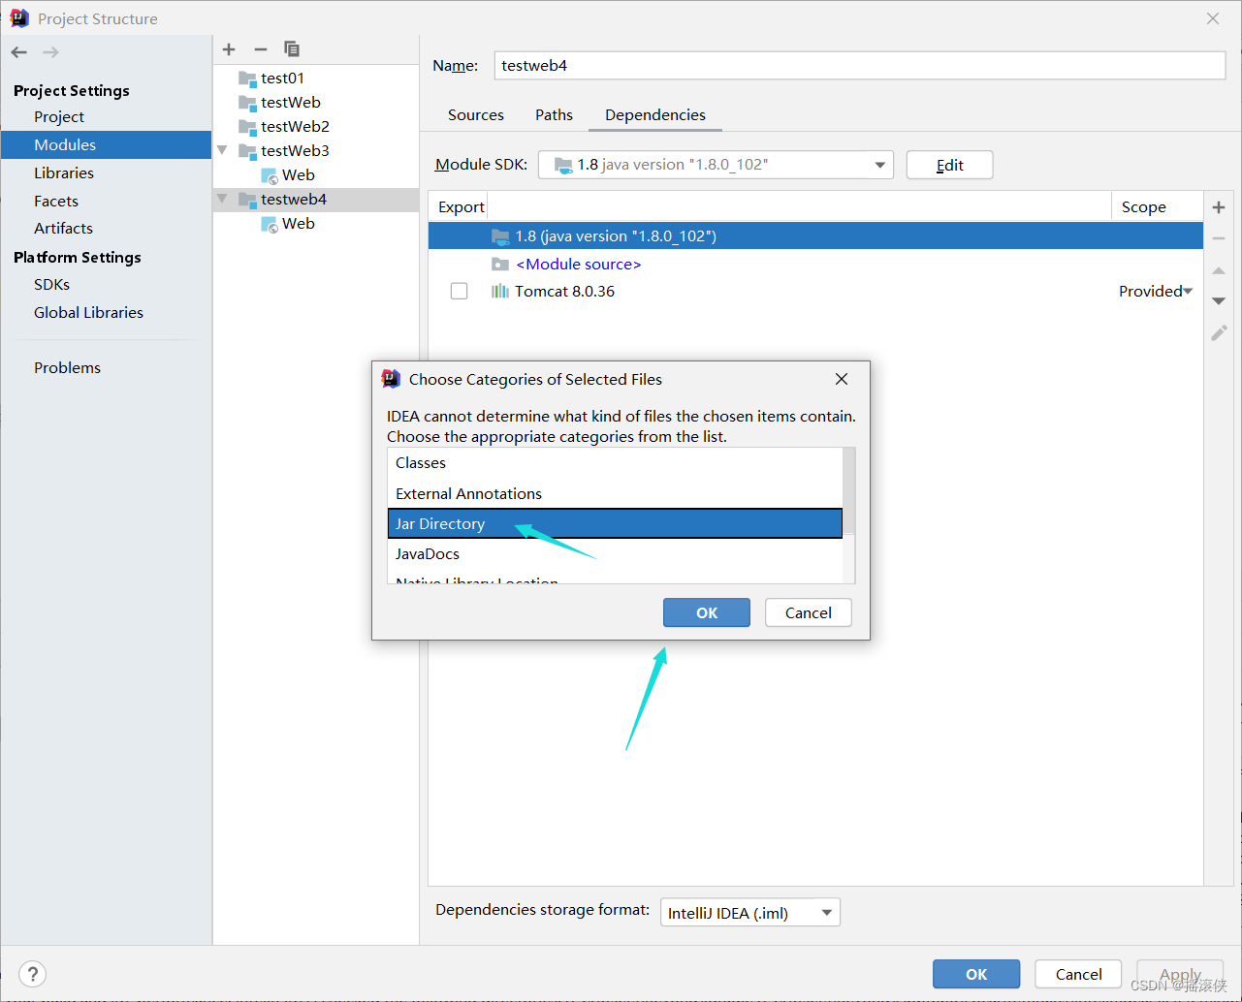Viewport: 1242px width, 1002px height.
Task: Click test01 module folder icon
Action: tap(247, 78)
